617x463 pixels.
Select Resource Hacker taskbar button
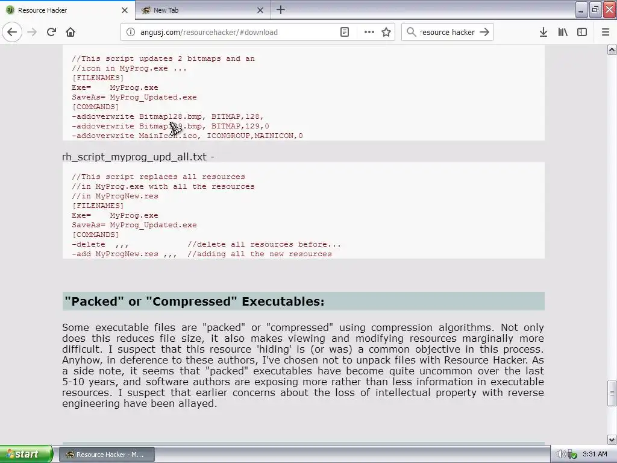(x=107, y=455)
